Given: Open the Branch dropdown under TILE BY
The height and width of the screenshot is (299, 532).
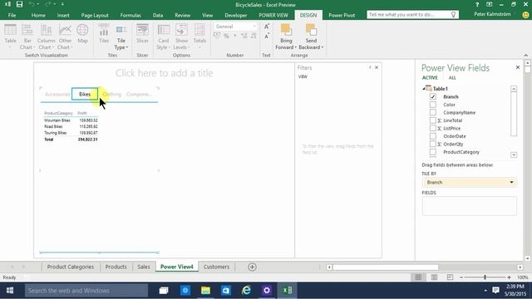Looking at the screenshot, I should coord(511,183).
